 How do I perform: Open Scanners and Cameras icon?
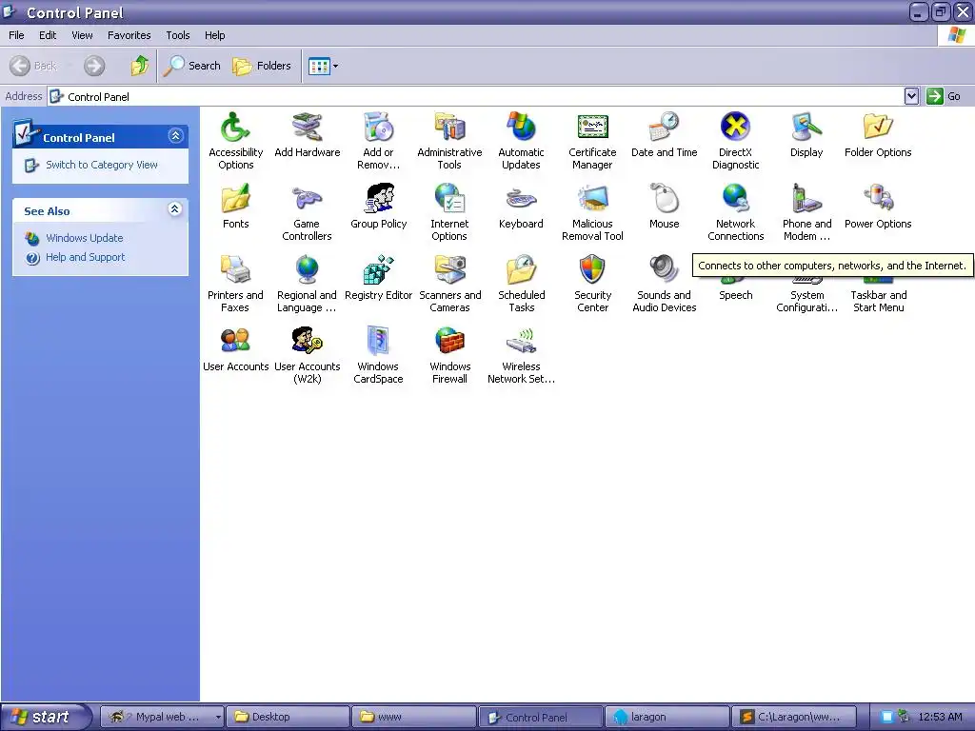(449, 270)
